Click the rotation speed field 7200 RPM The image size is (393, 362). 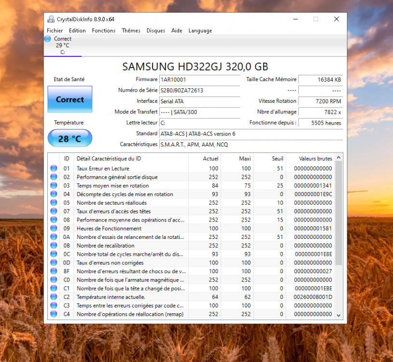(321, 101)
